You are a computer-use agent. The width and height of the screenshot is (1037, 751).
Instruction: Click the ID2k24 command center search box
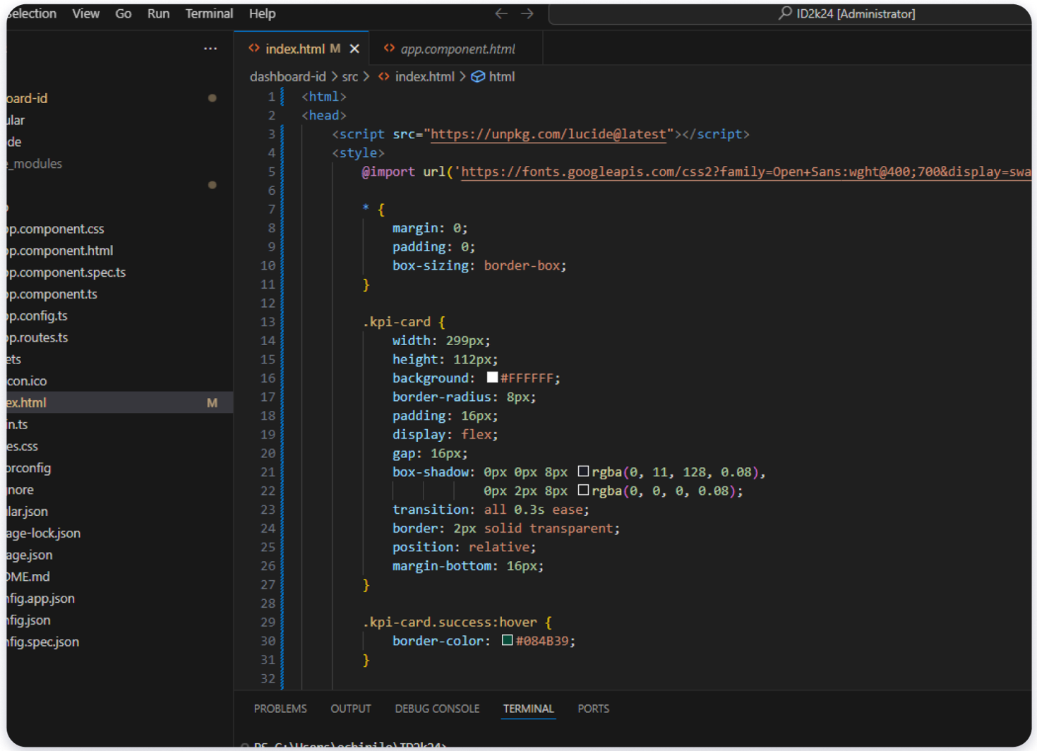[789, 13]
